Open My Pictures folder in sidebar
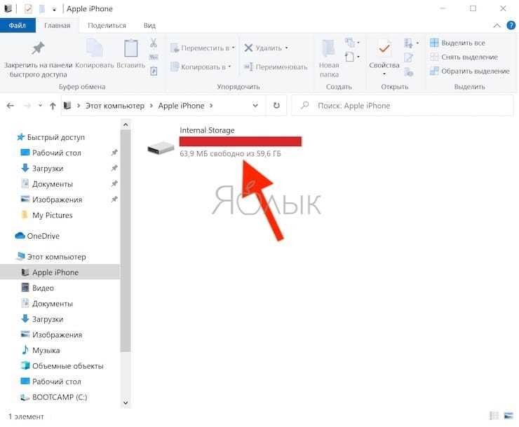This screenshot has height=427, width=519. pos(53,215)
